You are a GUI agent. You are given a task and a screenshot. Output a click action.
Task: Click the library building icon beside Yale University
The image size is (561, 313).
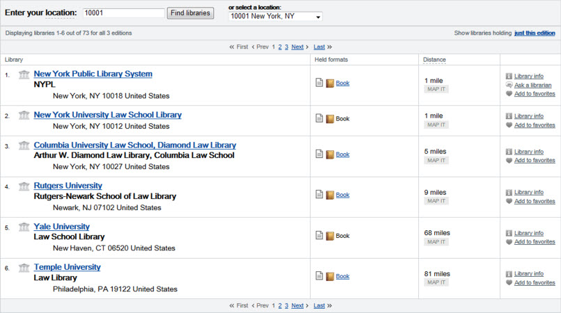click(24, 227)
